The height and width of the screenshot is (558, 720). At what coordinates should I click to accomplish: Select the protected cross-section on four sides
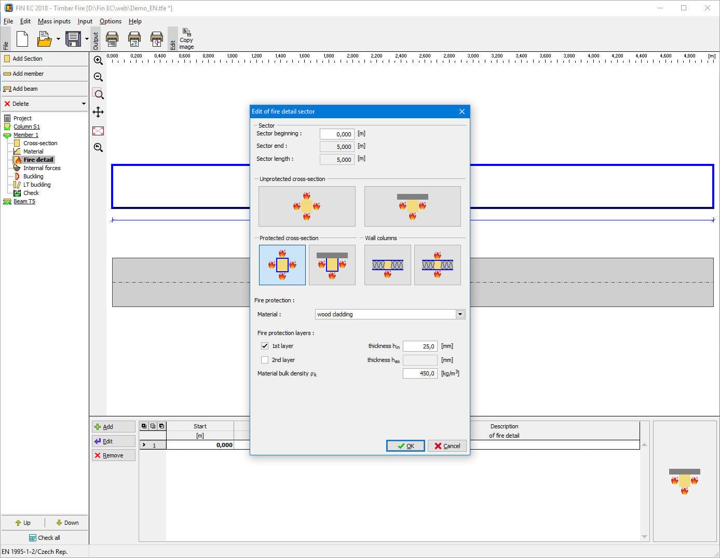(x=282, y=265)
